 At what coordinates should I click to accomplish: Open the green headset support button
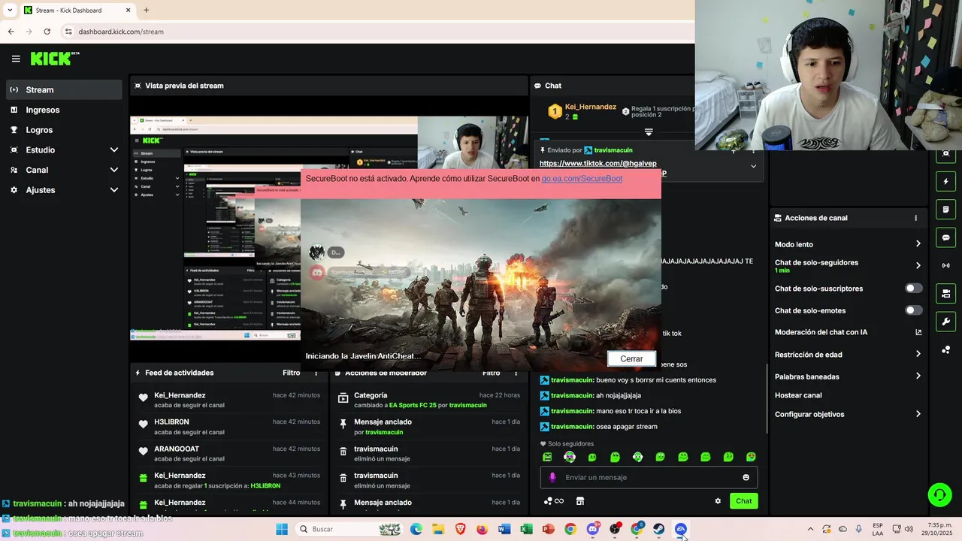click(x=939, y=494)
